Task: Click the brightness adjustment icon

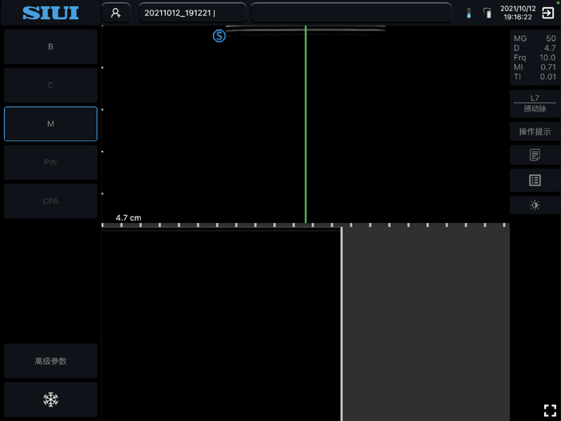Action: [x=535, y=205]
